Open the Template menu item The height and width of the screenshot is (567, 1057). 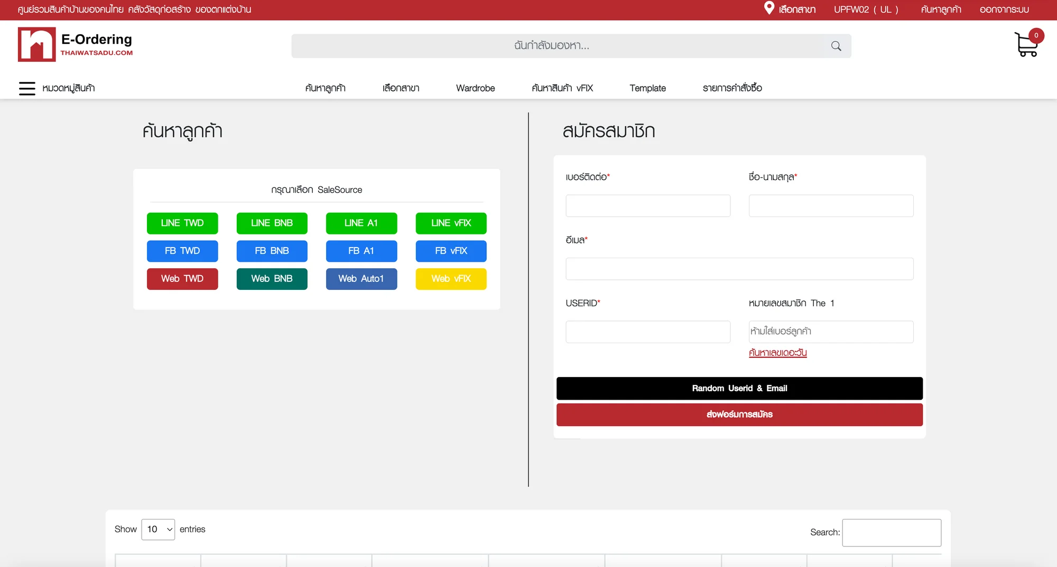pos(647,88)
